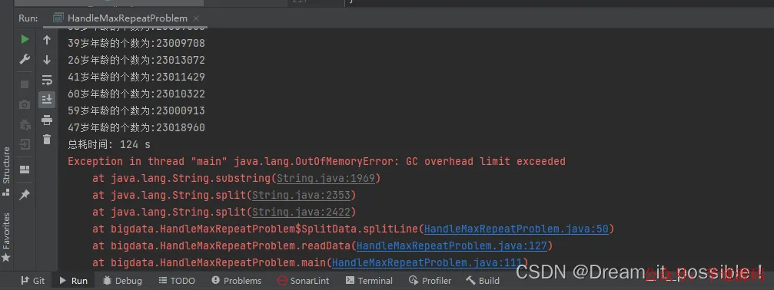774x290 pixels.
Task: Toggle scroll to end of console
Action: click(47, 100)
